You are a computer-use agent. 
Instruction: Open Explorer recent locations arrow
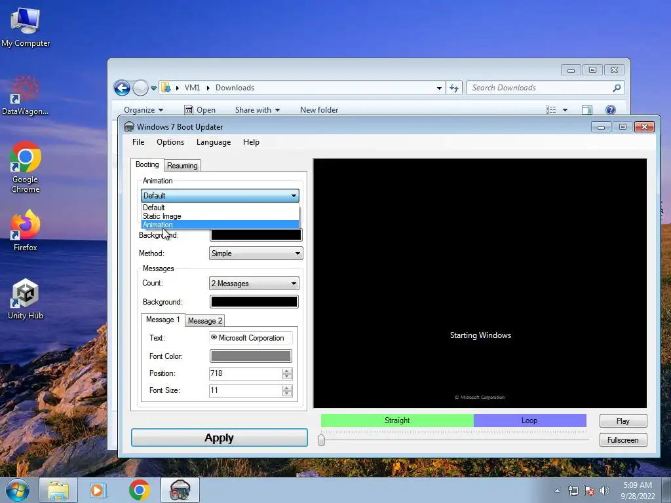click(x=153, y=88)
